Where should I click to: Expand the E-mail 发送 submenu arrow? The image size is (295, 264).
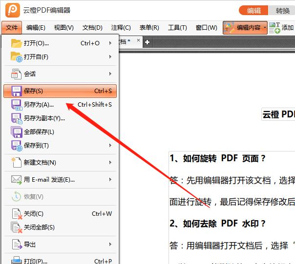click(x=110, y=180)
